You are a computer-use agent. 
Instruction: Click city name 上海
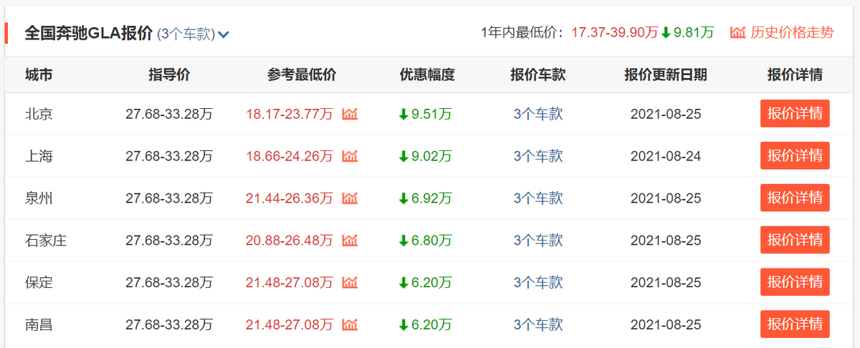click(39, 156)
